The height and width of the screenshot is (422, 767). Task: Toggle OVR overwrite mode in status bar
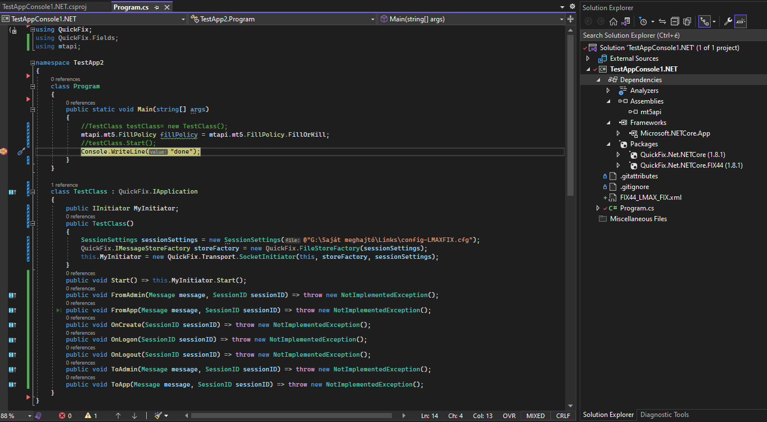509,416
